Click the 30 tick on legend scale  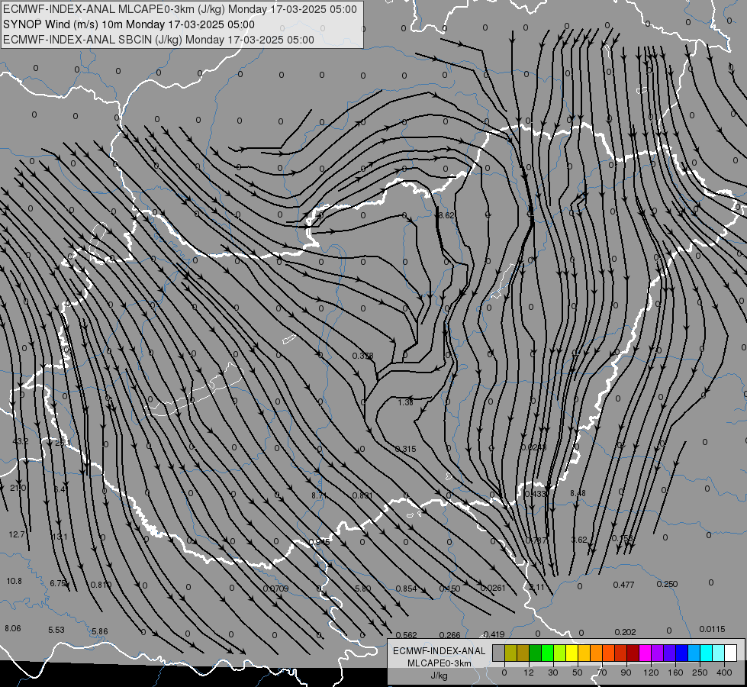[x=552, y=672]
